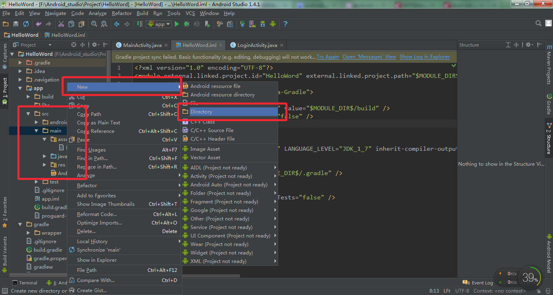Expand the .idea folder arrow
This screenshot has height=295, width=553.
(x=20, y=71)
